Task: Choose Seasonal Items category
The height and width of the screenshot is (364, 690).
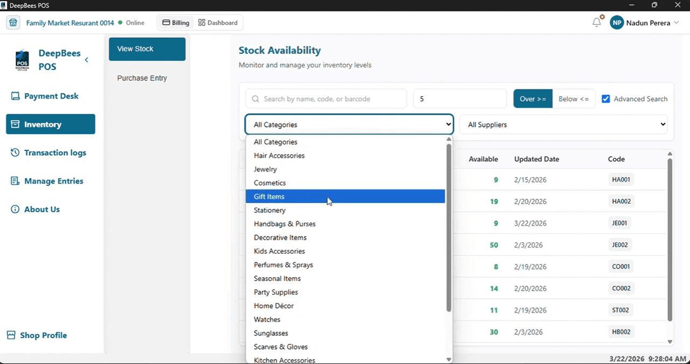Action: 345,278
